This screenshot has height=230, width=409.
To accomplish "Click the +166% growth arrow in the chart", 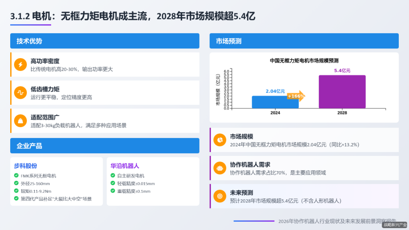I will [297, 96].
